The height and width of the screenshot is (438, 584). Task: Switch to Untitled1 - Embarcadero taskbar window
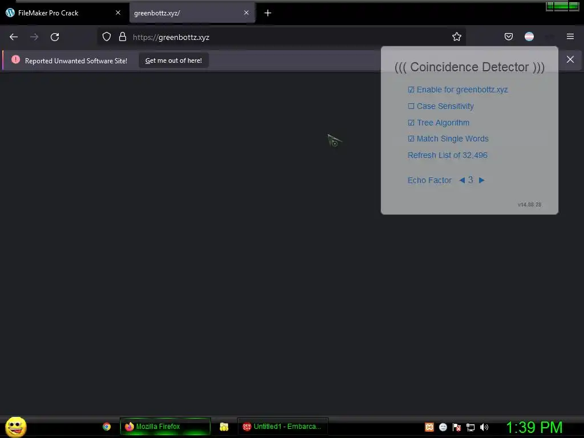click(282, 427)
